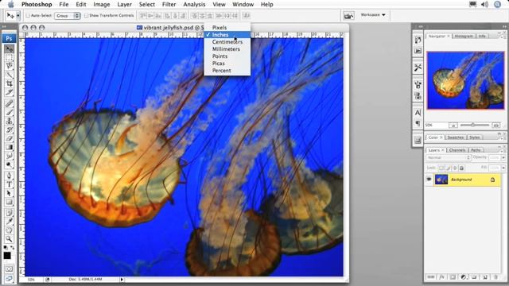Switch to the Histogram tab
Screen dimensions: 509x286
(x=464, y=37)
